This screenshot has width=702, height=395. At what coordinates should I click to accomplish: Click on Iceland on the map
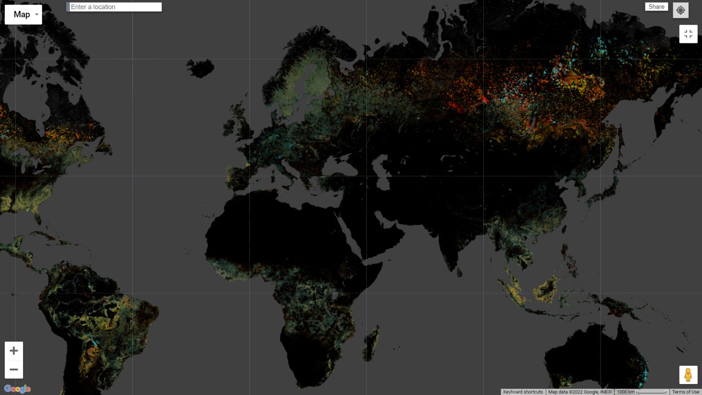[x=200, y=69]
